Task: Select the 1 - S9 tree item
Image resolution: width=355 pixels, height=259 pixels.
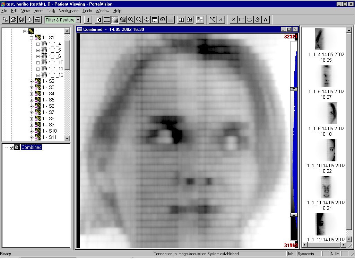Action: 48,125
